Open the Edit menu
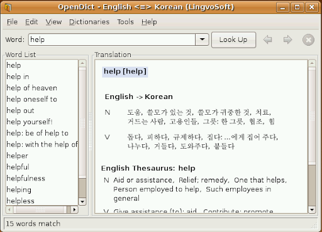The height and width of the screenshot is (232, 322). (x=31, y=22)
